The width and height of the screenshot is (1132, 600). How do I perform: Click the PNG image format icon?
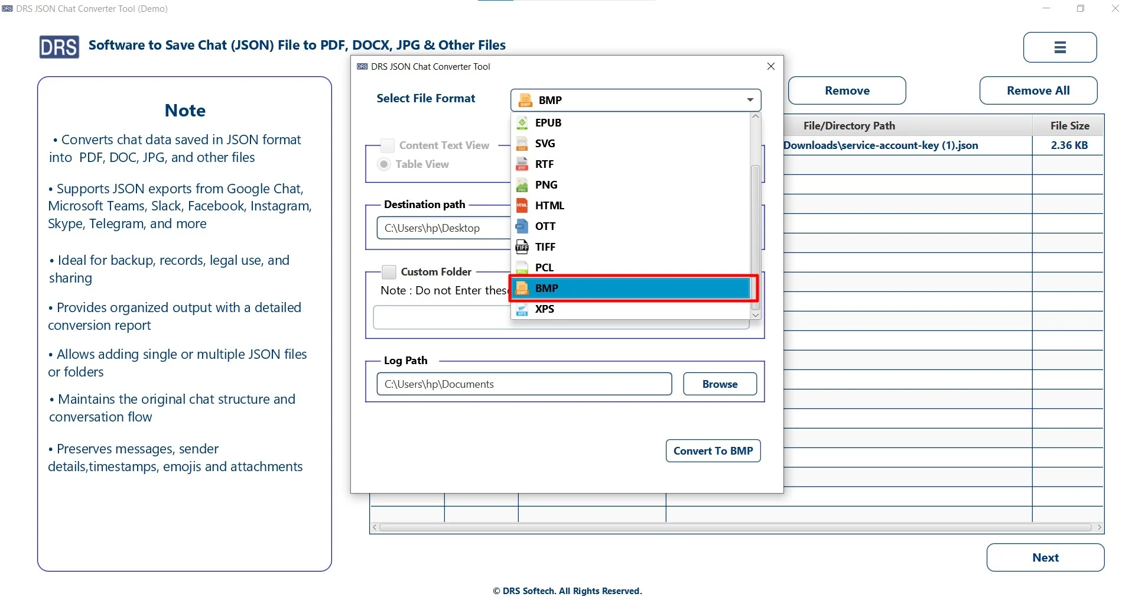coord(522,185)
